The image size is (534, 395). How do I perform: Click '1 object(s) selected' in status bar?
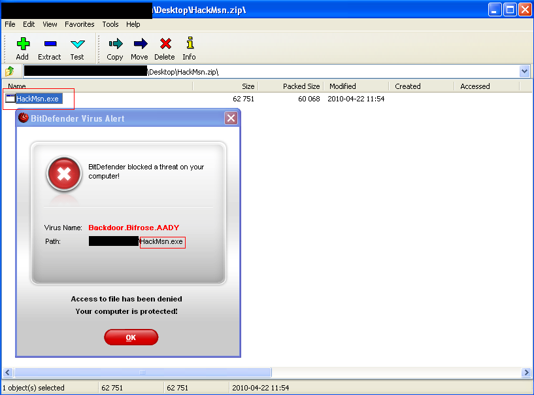tap(33, 388)
